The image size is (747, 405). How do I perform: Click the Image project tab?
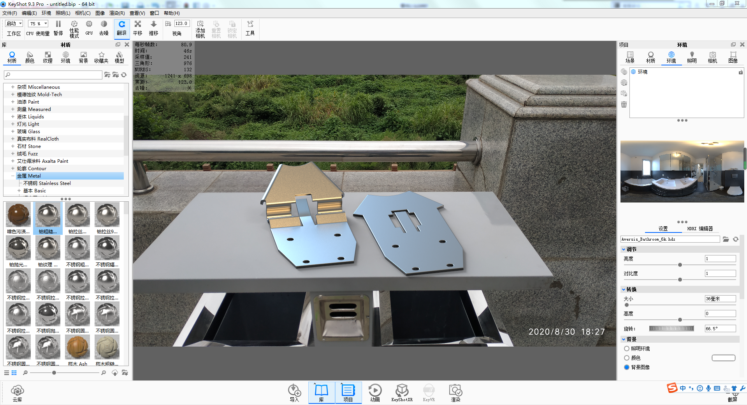(x=733, y=57)
